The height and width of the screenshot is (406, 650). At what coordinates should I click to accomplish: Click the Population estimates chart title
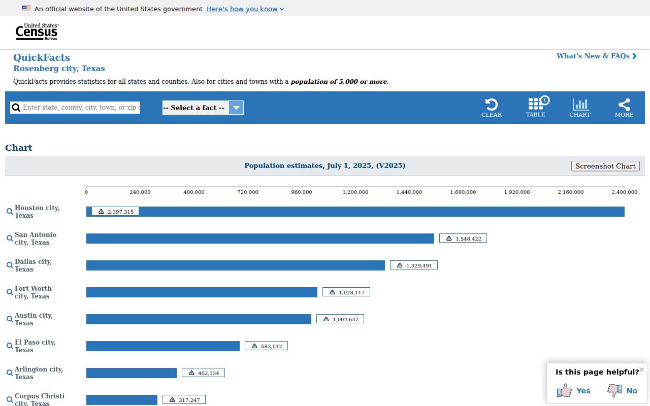325,166
